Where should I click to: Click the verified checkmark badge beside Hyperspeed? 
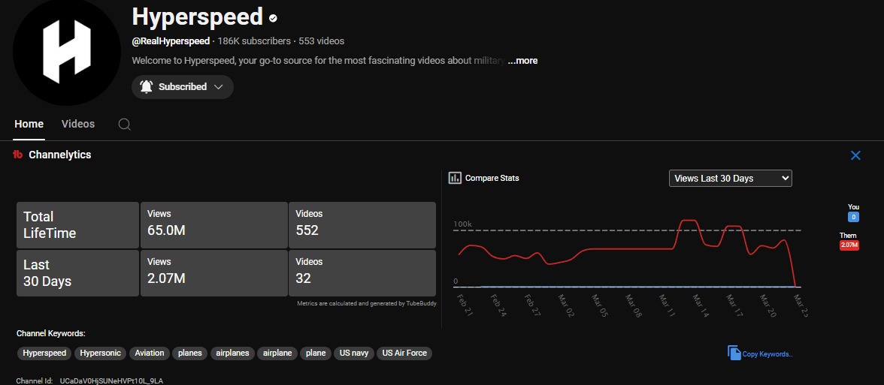click(x=273, y=19)
